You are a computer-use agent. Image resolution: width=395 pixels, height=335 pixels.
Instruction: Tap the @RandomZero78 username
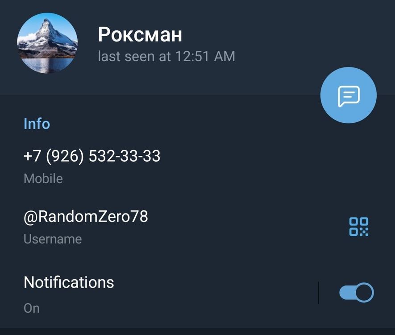click(x=86, y=217)
